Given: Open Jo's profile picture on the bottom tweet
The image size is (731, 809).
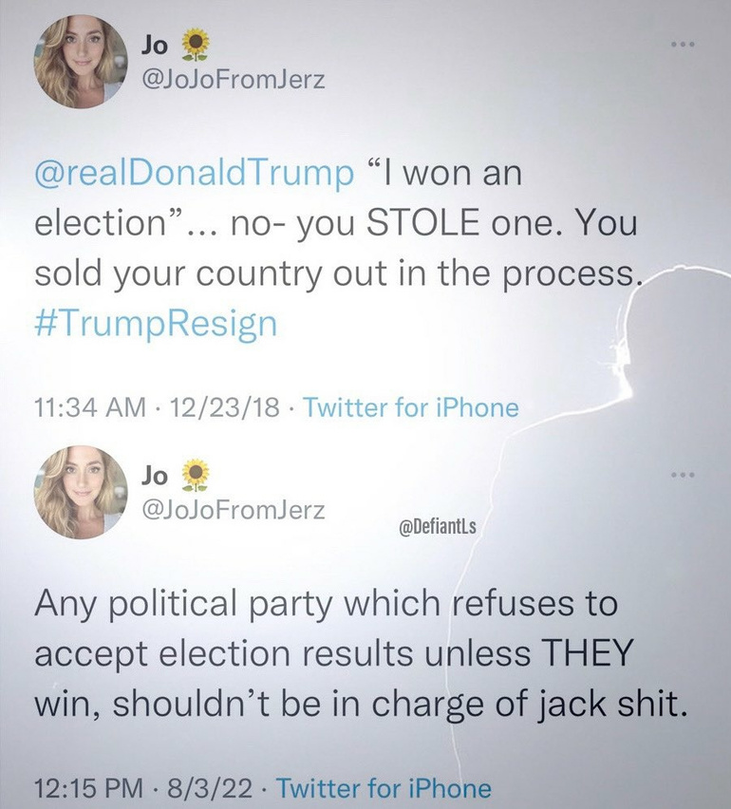Looking at the screenshot, I should pyautogui.click(x=81, y=492).
